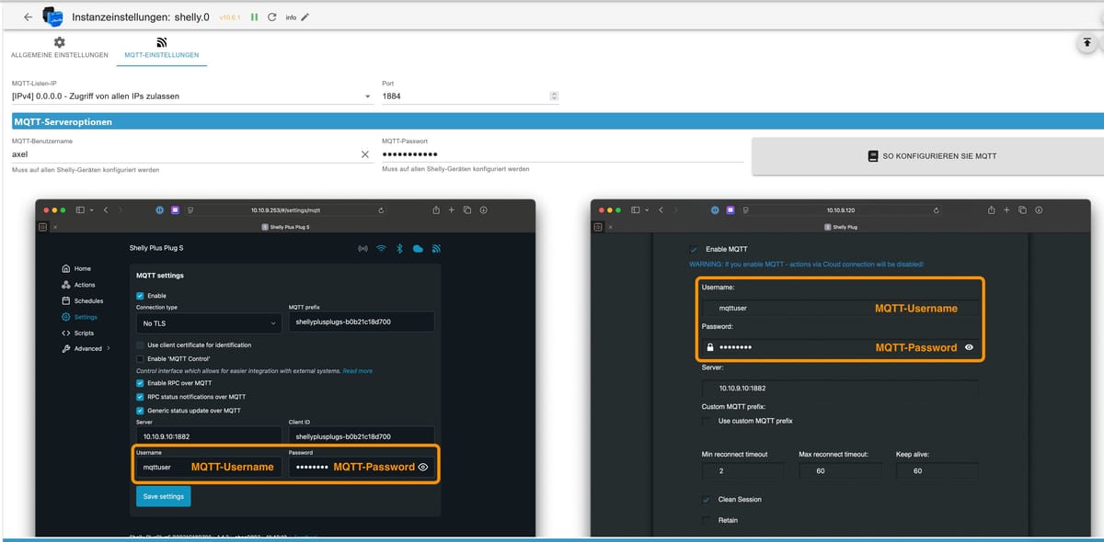Screen dimensions: 1104x542
Task: Open the Read more link
Action: pyautogui.click(x=358, y=371)
